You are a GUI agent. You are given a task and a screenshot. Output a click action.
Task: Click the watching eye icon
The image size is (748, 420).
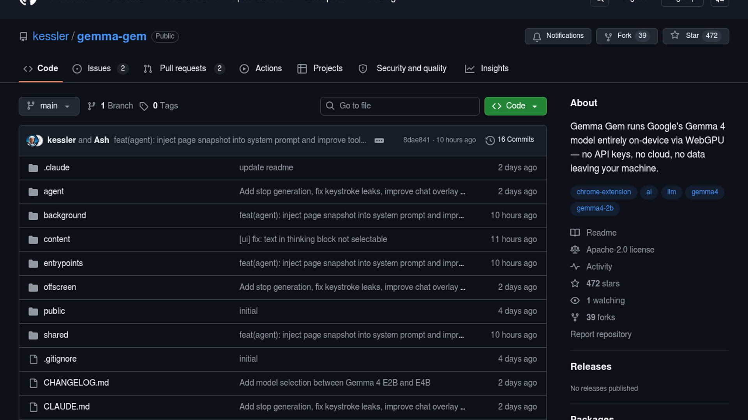pyautogui.click(x=575, y=301)
